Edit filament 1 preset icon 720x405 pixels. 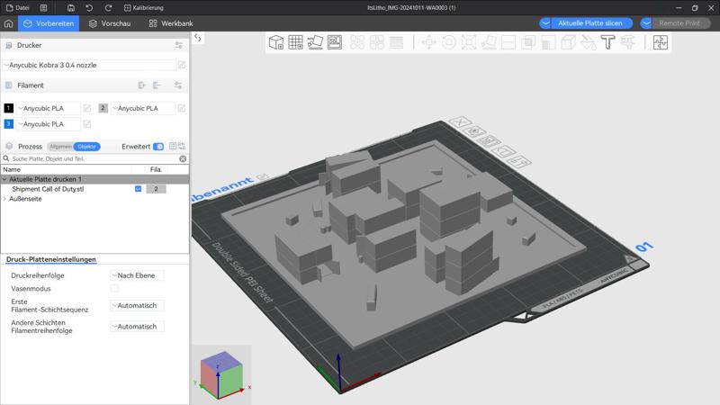coord(87,108)
